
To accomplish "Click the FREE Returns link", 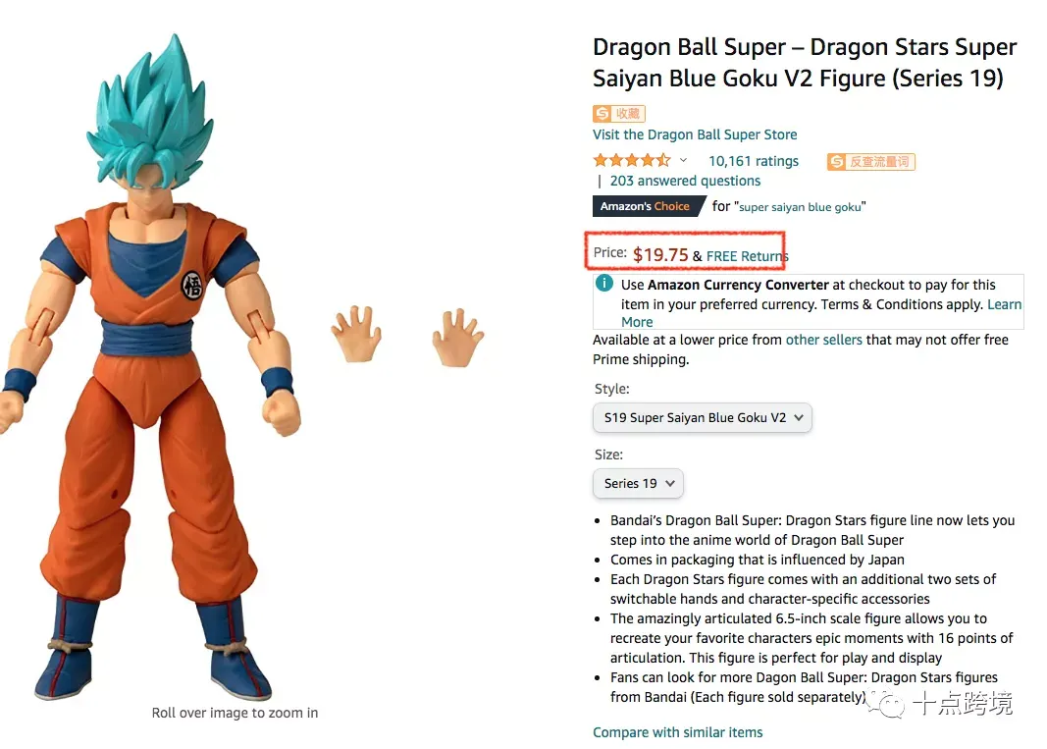I will (x=747, y=256).
